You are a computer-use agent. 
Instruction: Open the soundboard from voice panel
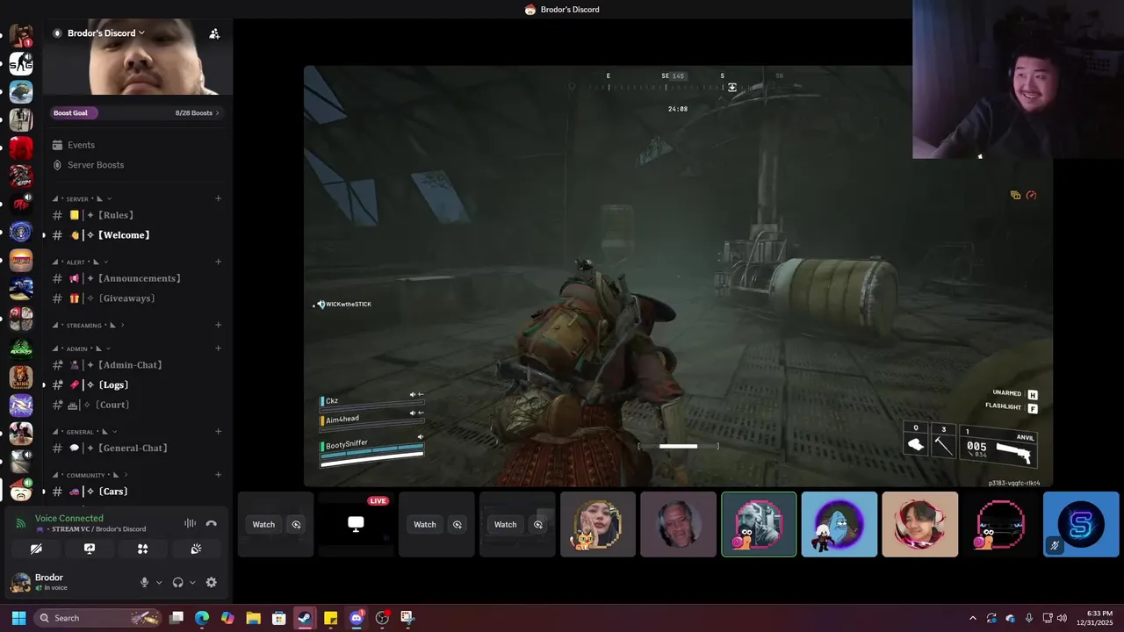coord(196,549)
